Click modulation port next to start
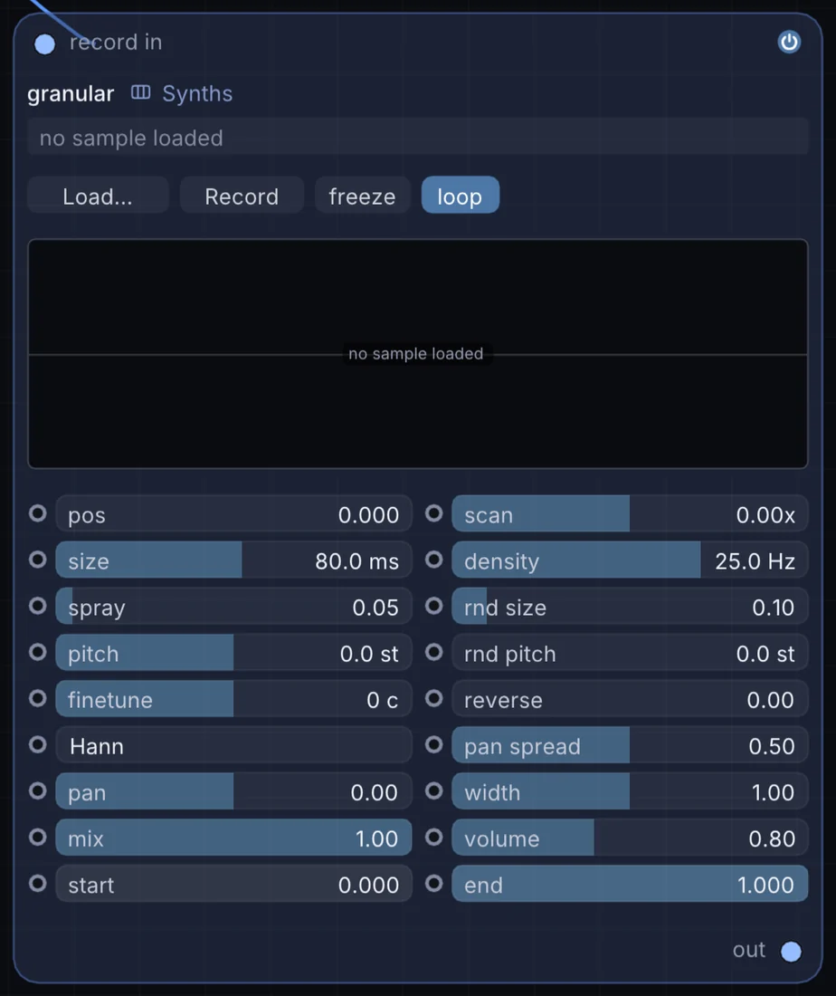The width and height of the screenshot is (836, 996). point(37,884)
